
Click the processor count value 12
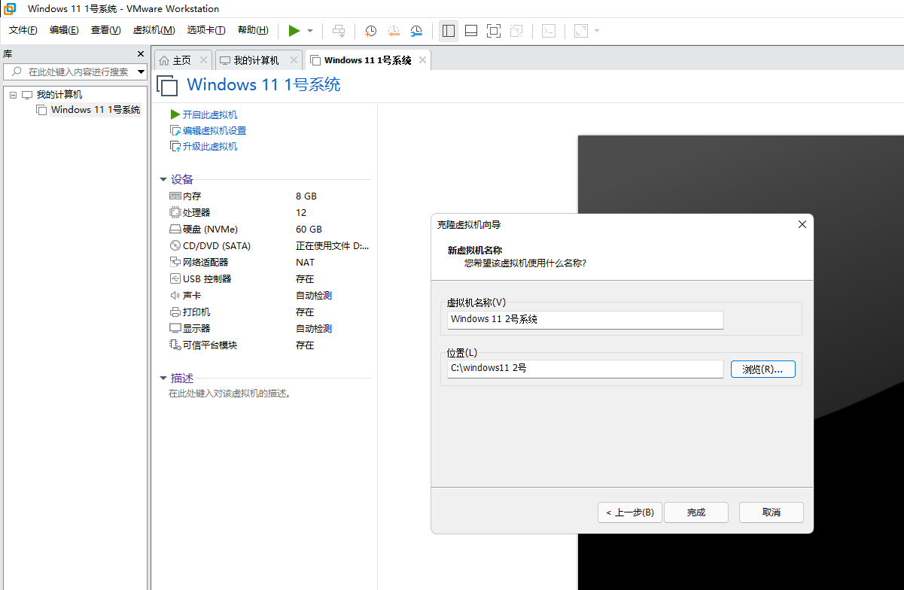(301, 212)
